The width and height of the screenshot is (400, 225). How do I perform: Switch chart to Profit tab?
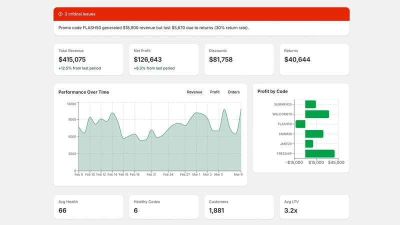[215, 92]
